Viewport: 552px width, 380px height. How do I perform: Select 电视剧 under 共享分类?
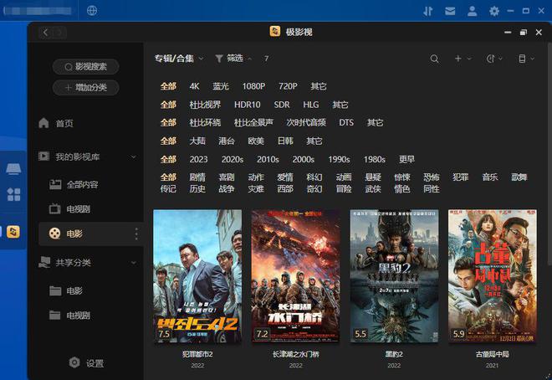click(78, 316)
